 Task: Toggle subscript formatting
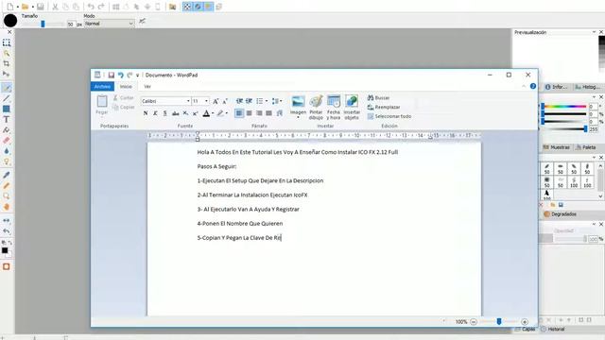coord(185,113)
